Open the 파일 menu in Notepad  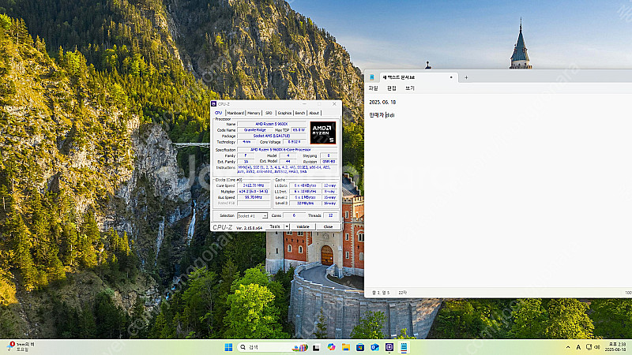coord(373,88)
